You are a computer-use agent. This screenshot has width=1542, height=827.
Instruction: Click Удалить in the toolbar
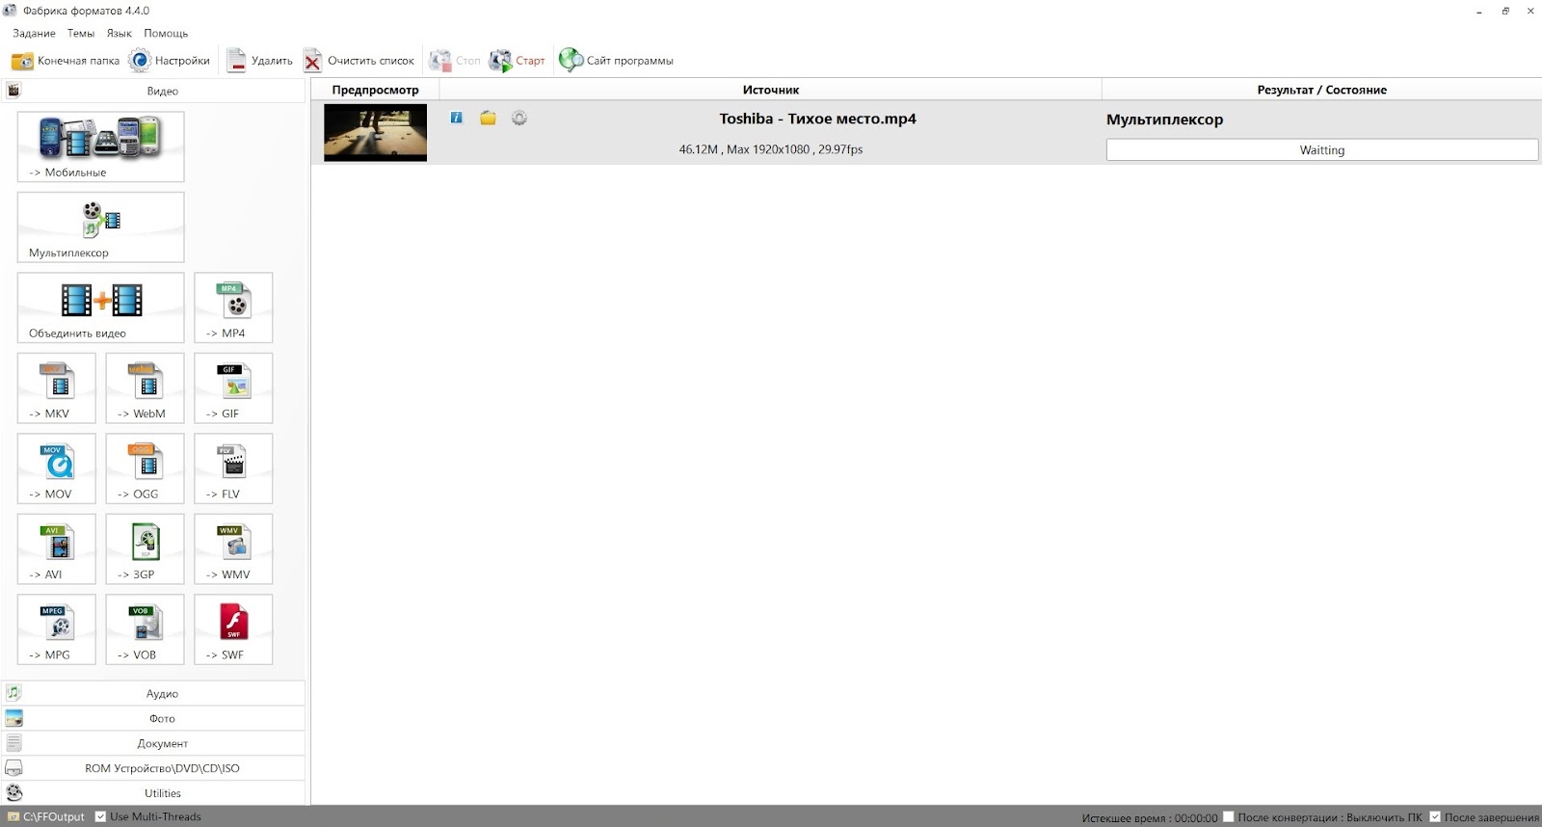259,61
